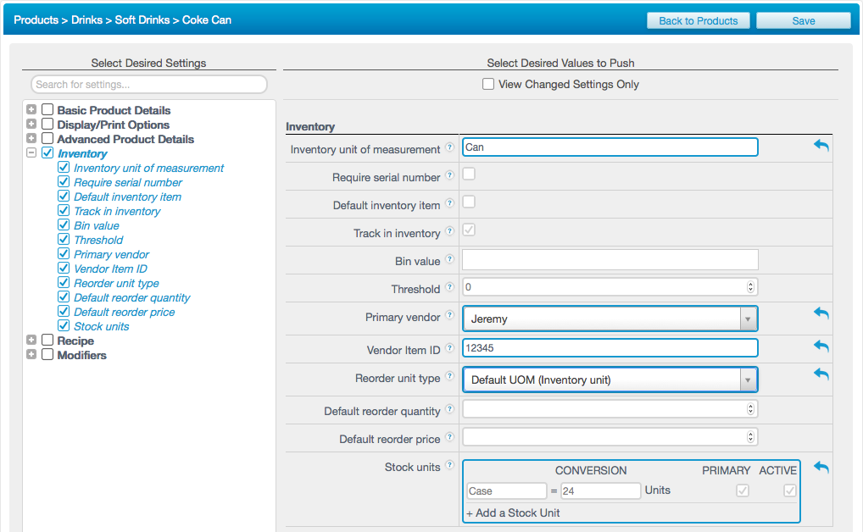Viewport: 863px width, 532px height.
Task: Revert the Reorder unit type change
Action: point(821,374)
